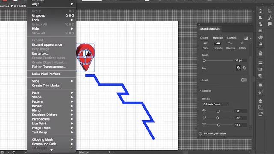274x154 pixels.
Task: Switch to the Materials tab
Action: tap(218, 38)
